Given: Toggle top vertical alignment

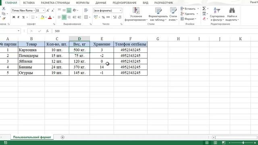Looking at the screenshot, I should (59, 10).
